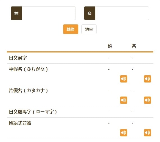
Task: Click the 姓 column header in table
Action: [110, 46]
